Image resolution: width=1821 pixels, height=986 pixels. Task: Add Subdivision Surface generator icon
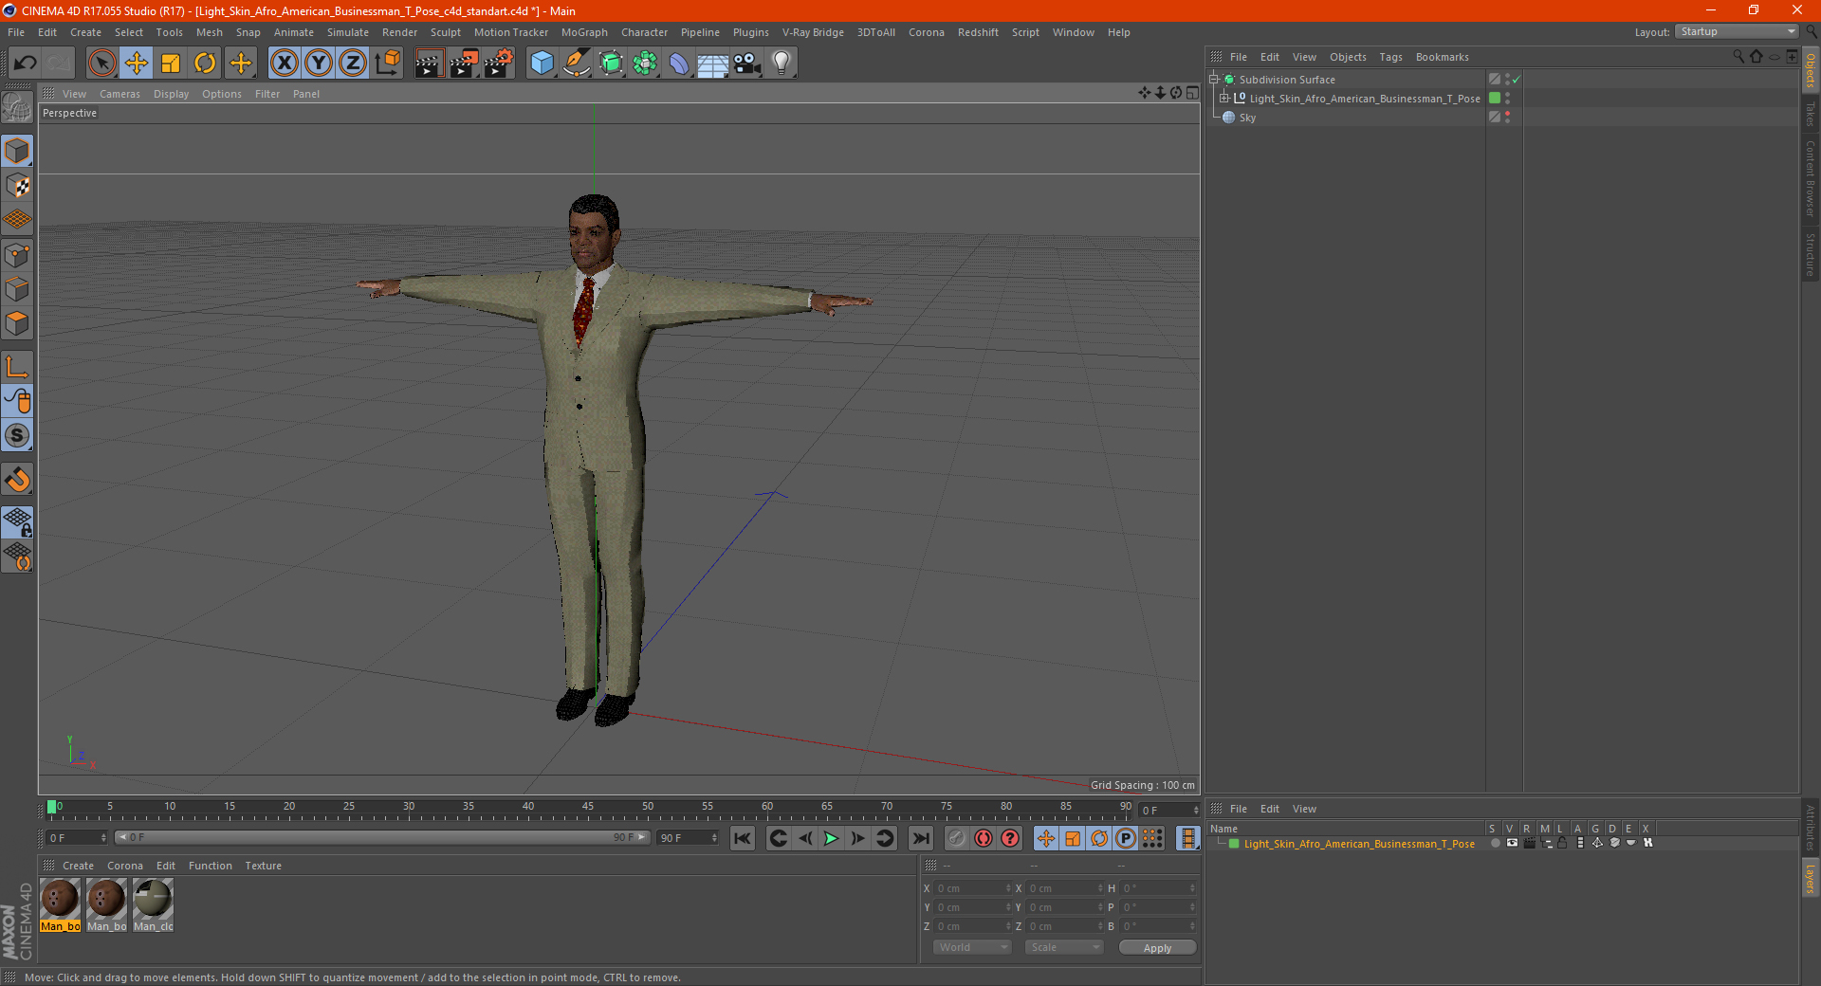tap(611, 64)
